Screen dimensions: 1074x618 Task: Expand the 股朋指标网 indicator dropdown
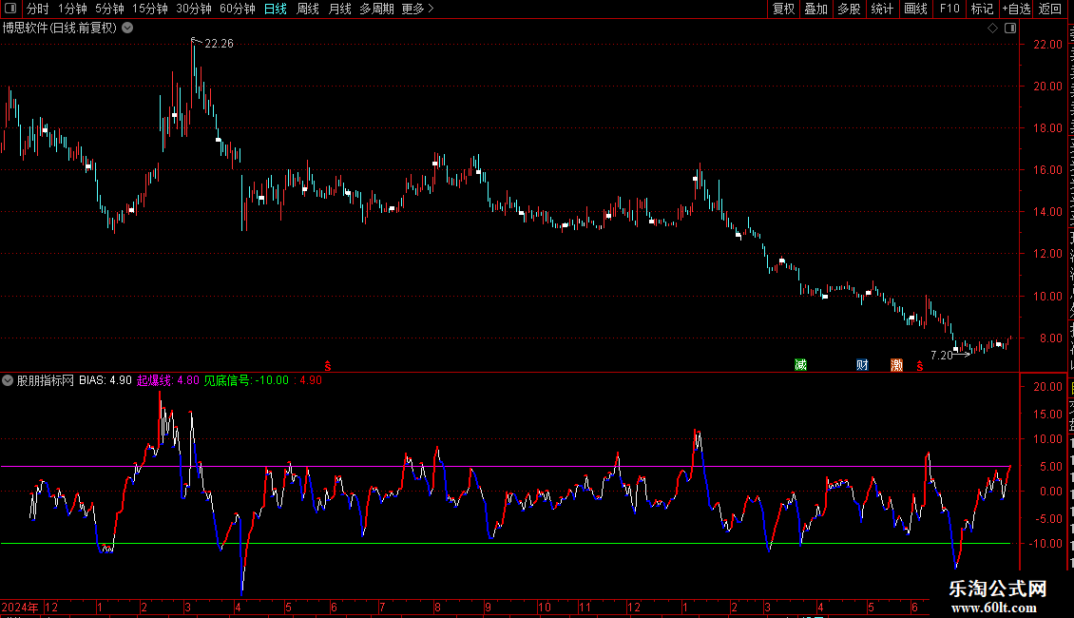point(8,380)
